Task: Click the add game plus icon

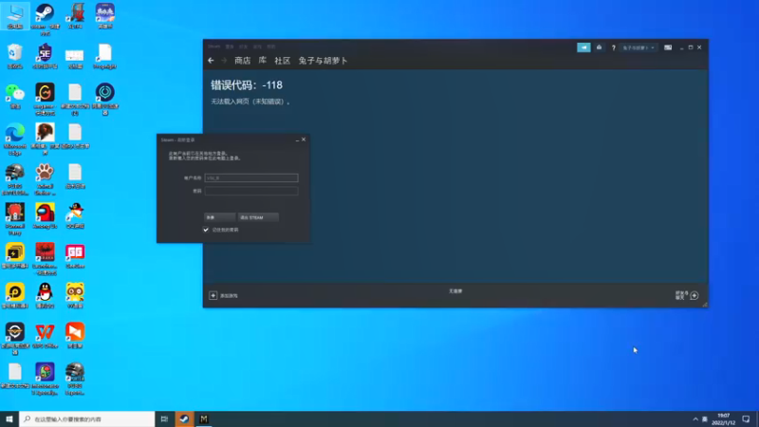Action: point(213,295)
